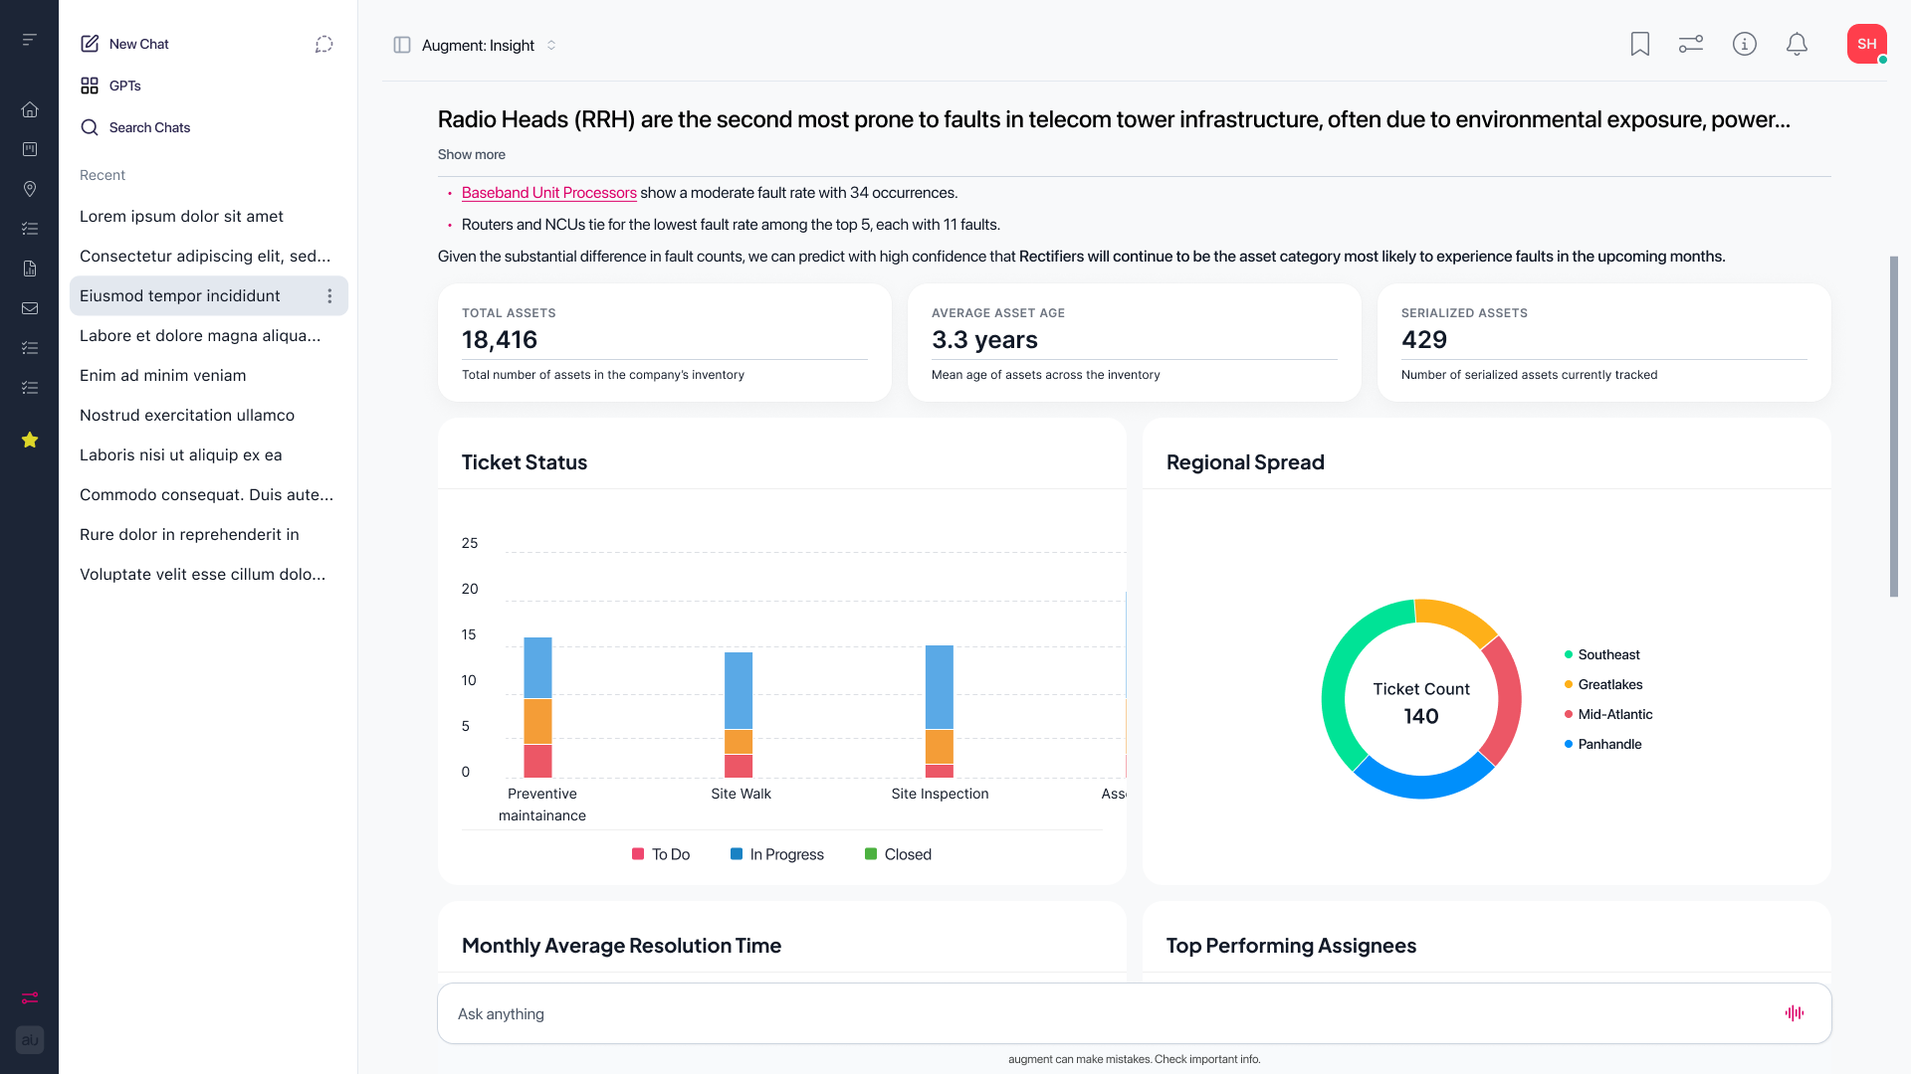Toggle Southeast in Regional Spread legend
The image size is (1911, 1074).
[x=1602, y=654]
